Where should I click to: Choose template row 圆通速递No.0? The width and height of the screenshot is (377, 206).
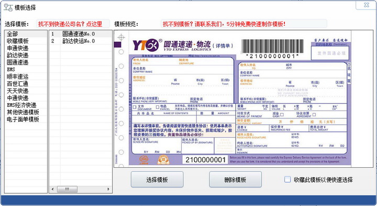(x=81, y=34)
